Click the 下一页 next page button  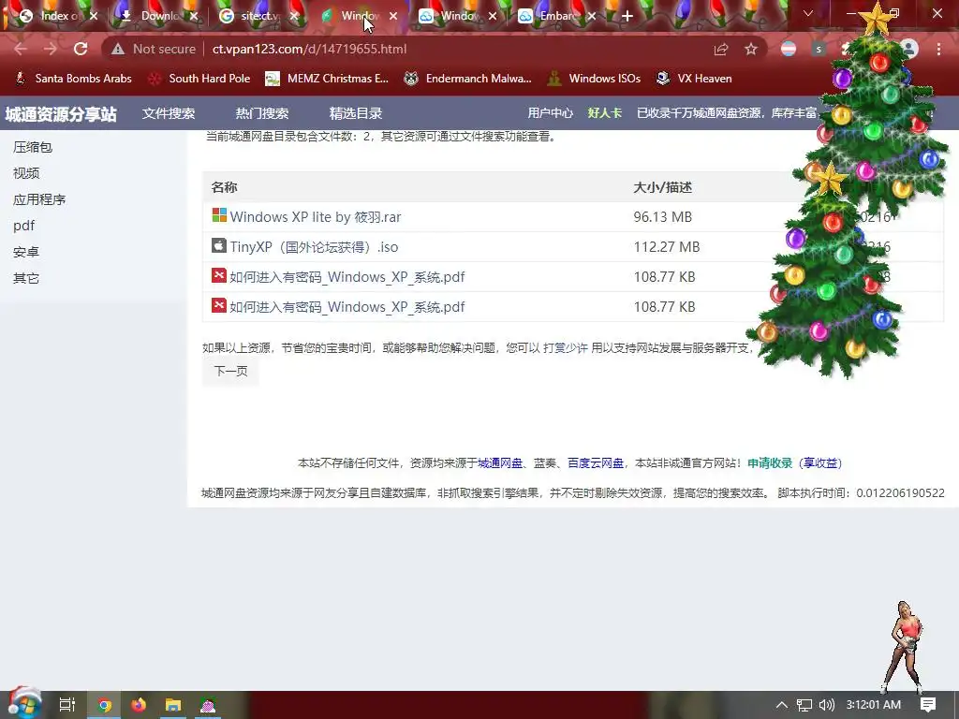click(230, 371)
